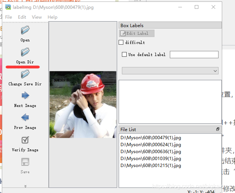Viewport: 235px width, 193px height.
Task: Click the File List panel header
Action: tap(170, 129)
